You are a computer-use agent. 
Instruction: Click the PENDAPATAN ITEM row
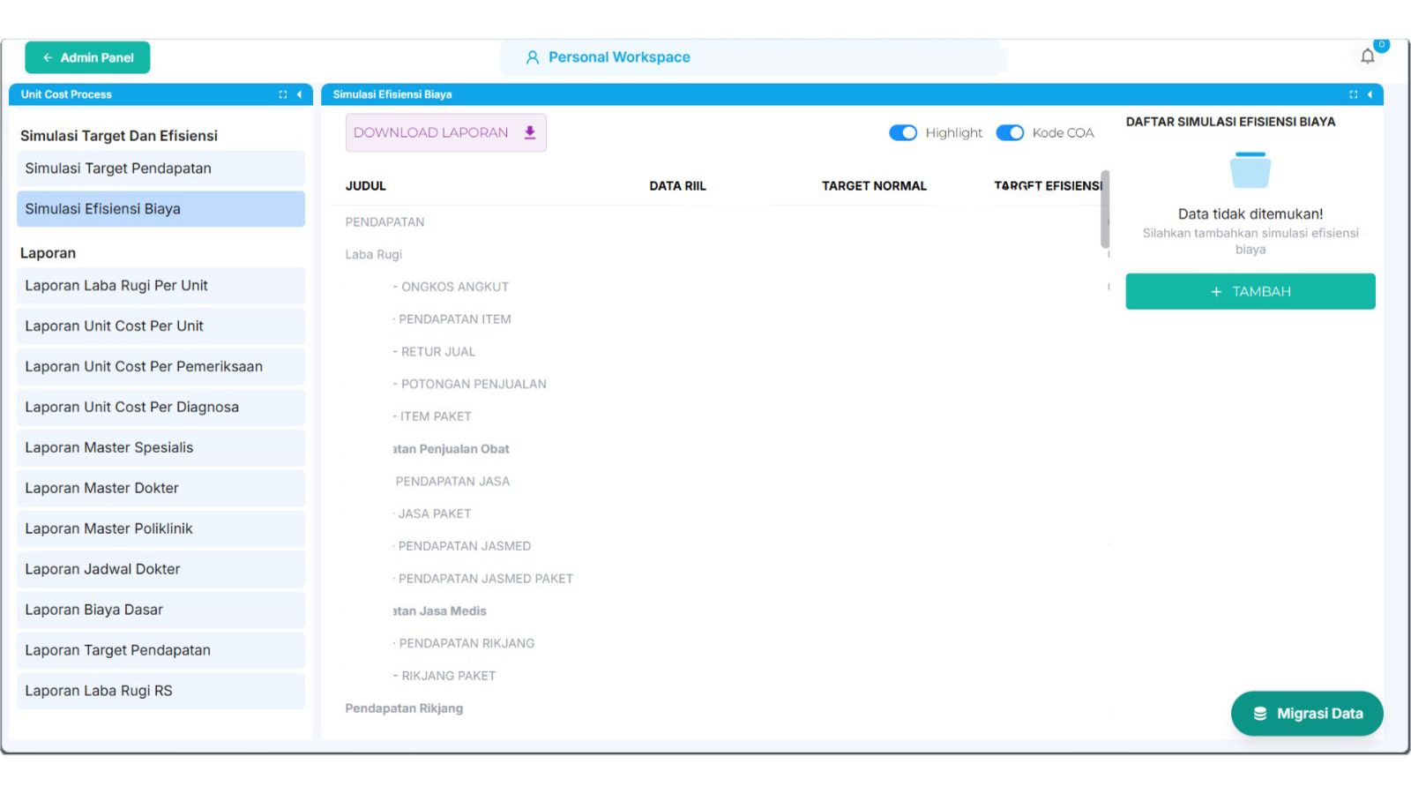tap(719, 319)
